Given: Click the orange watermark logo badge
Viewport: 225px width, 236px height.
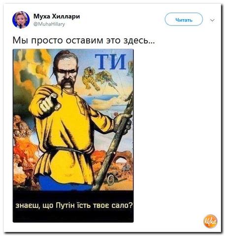Looking at the screenshot, I should [x=211, y=221].
